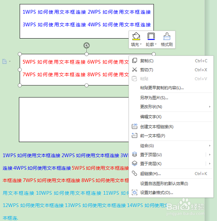Click the copy icon beside 复制(C)
217x221 pixels.
(x=134, y=60)
